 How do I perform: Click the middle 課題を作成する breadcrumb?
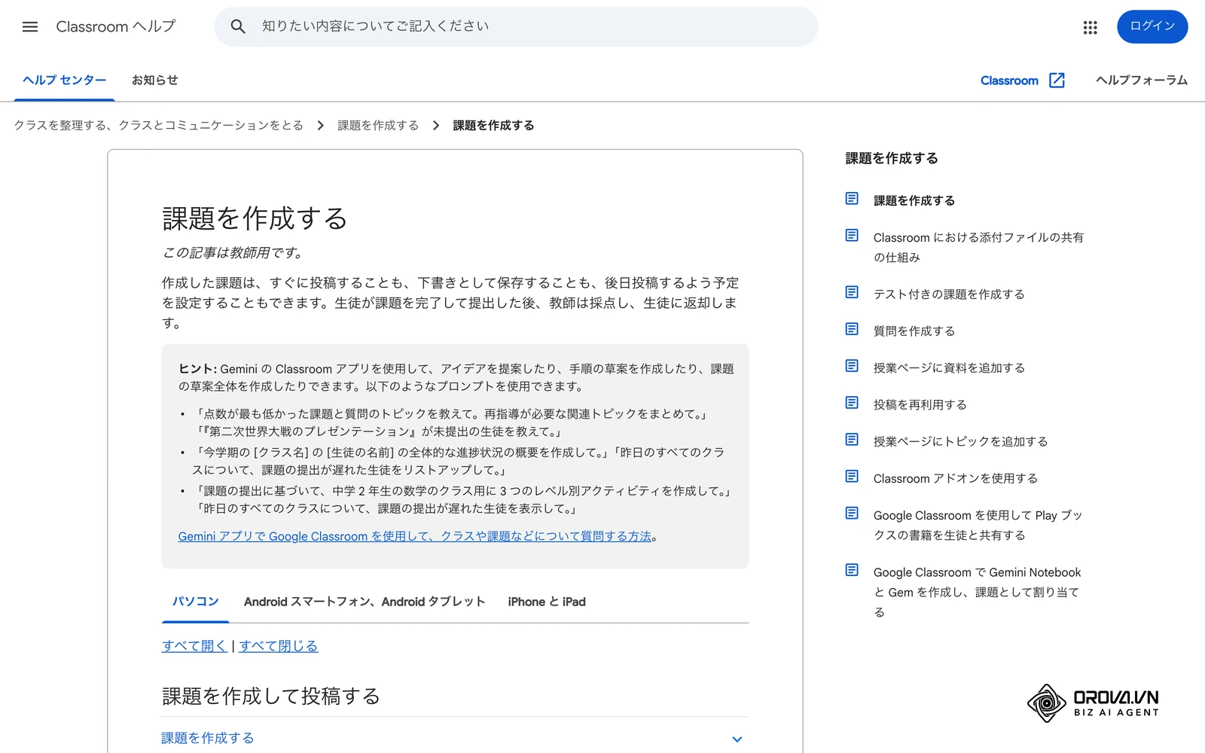378,125
